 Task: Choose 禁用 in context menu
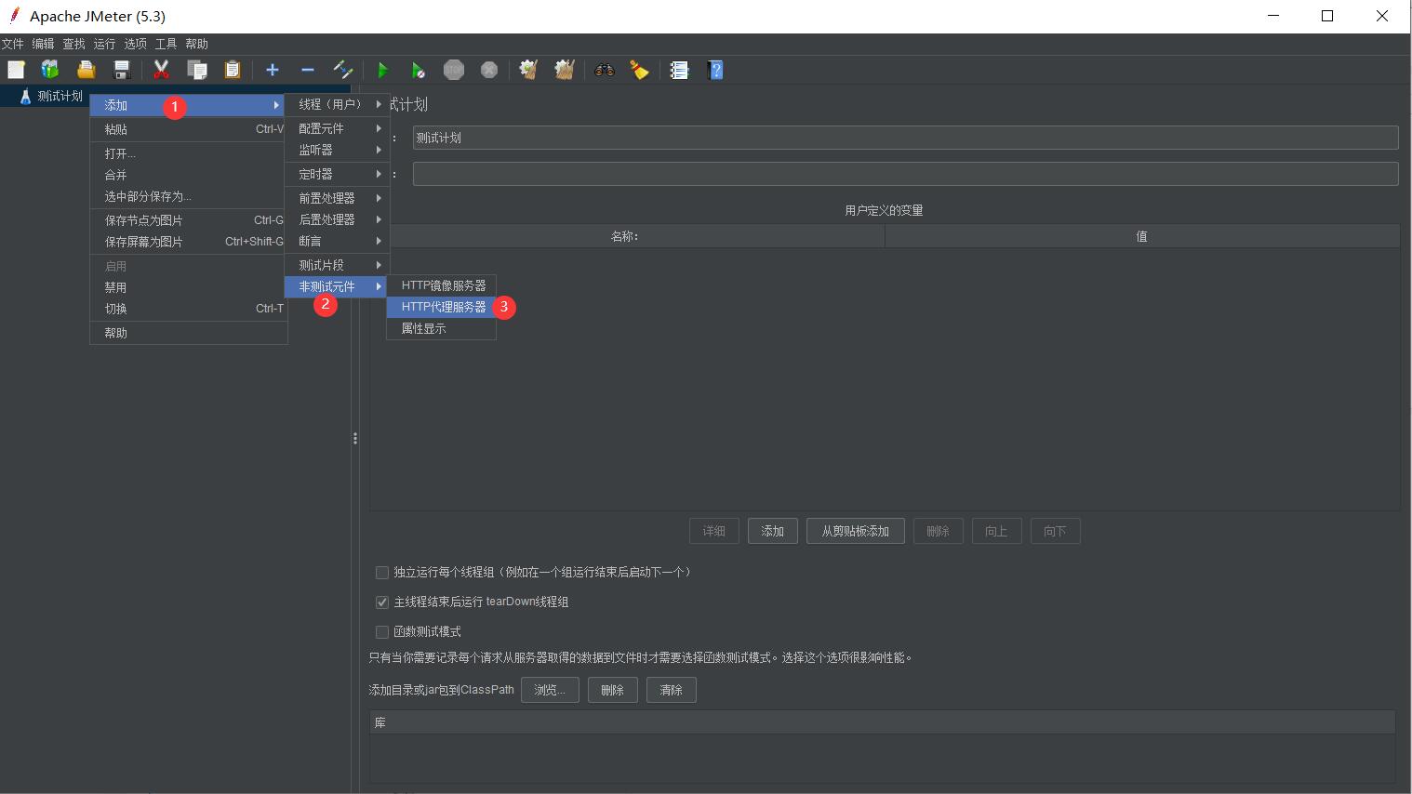point(188,287)
